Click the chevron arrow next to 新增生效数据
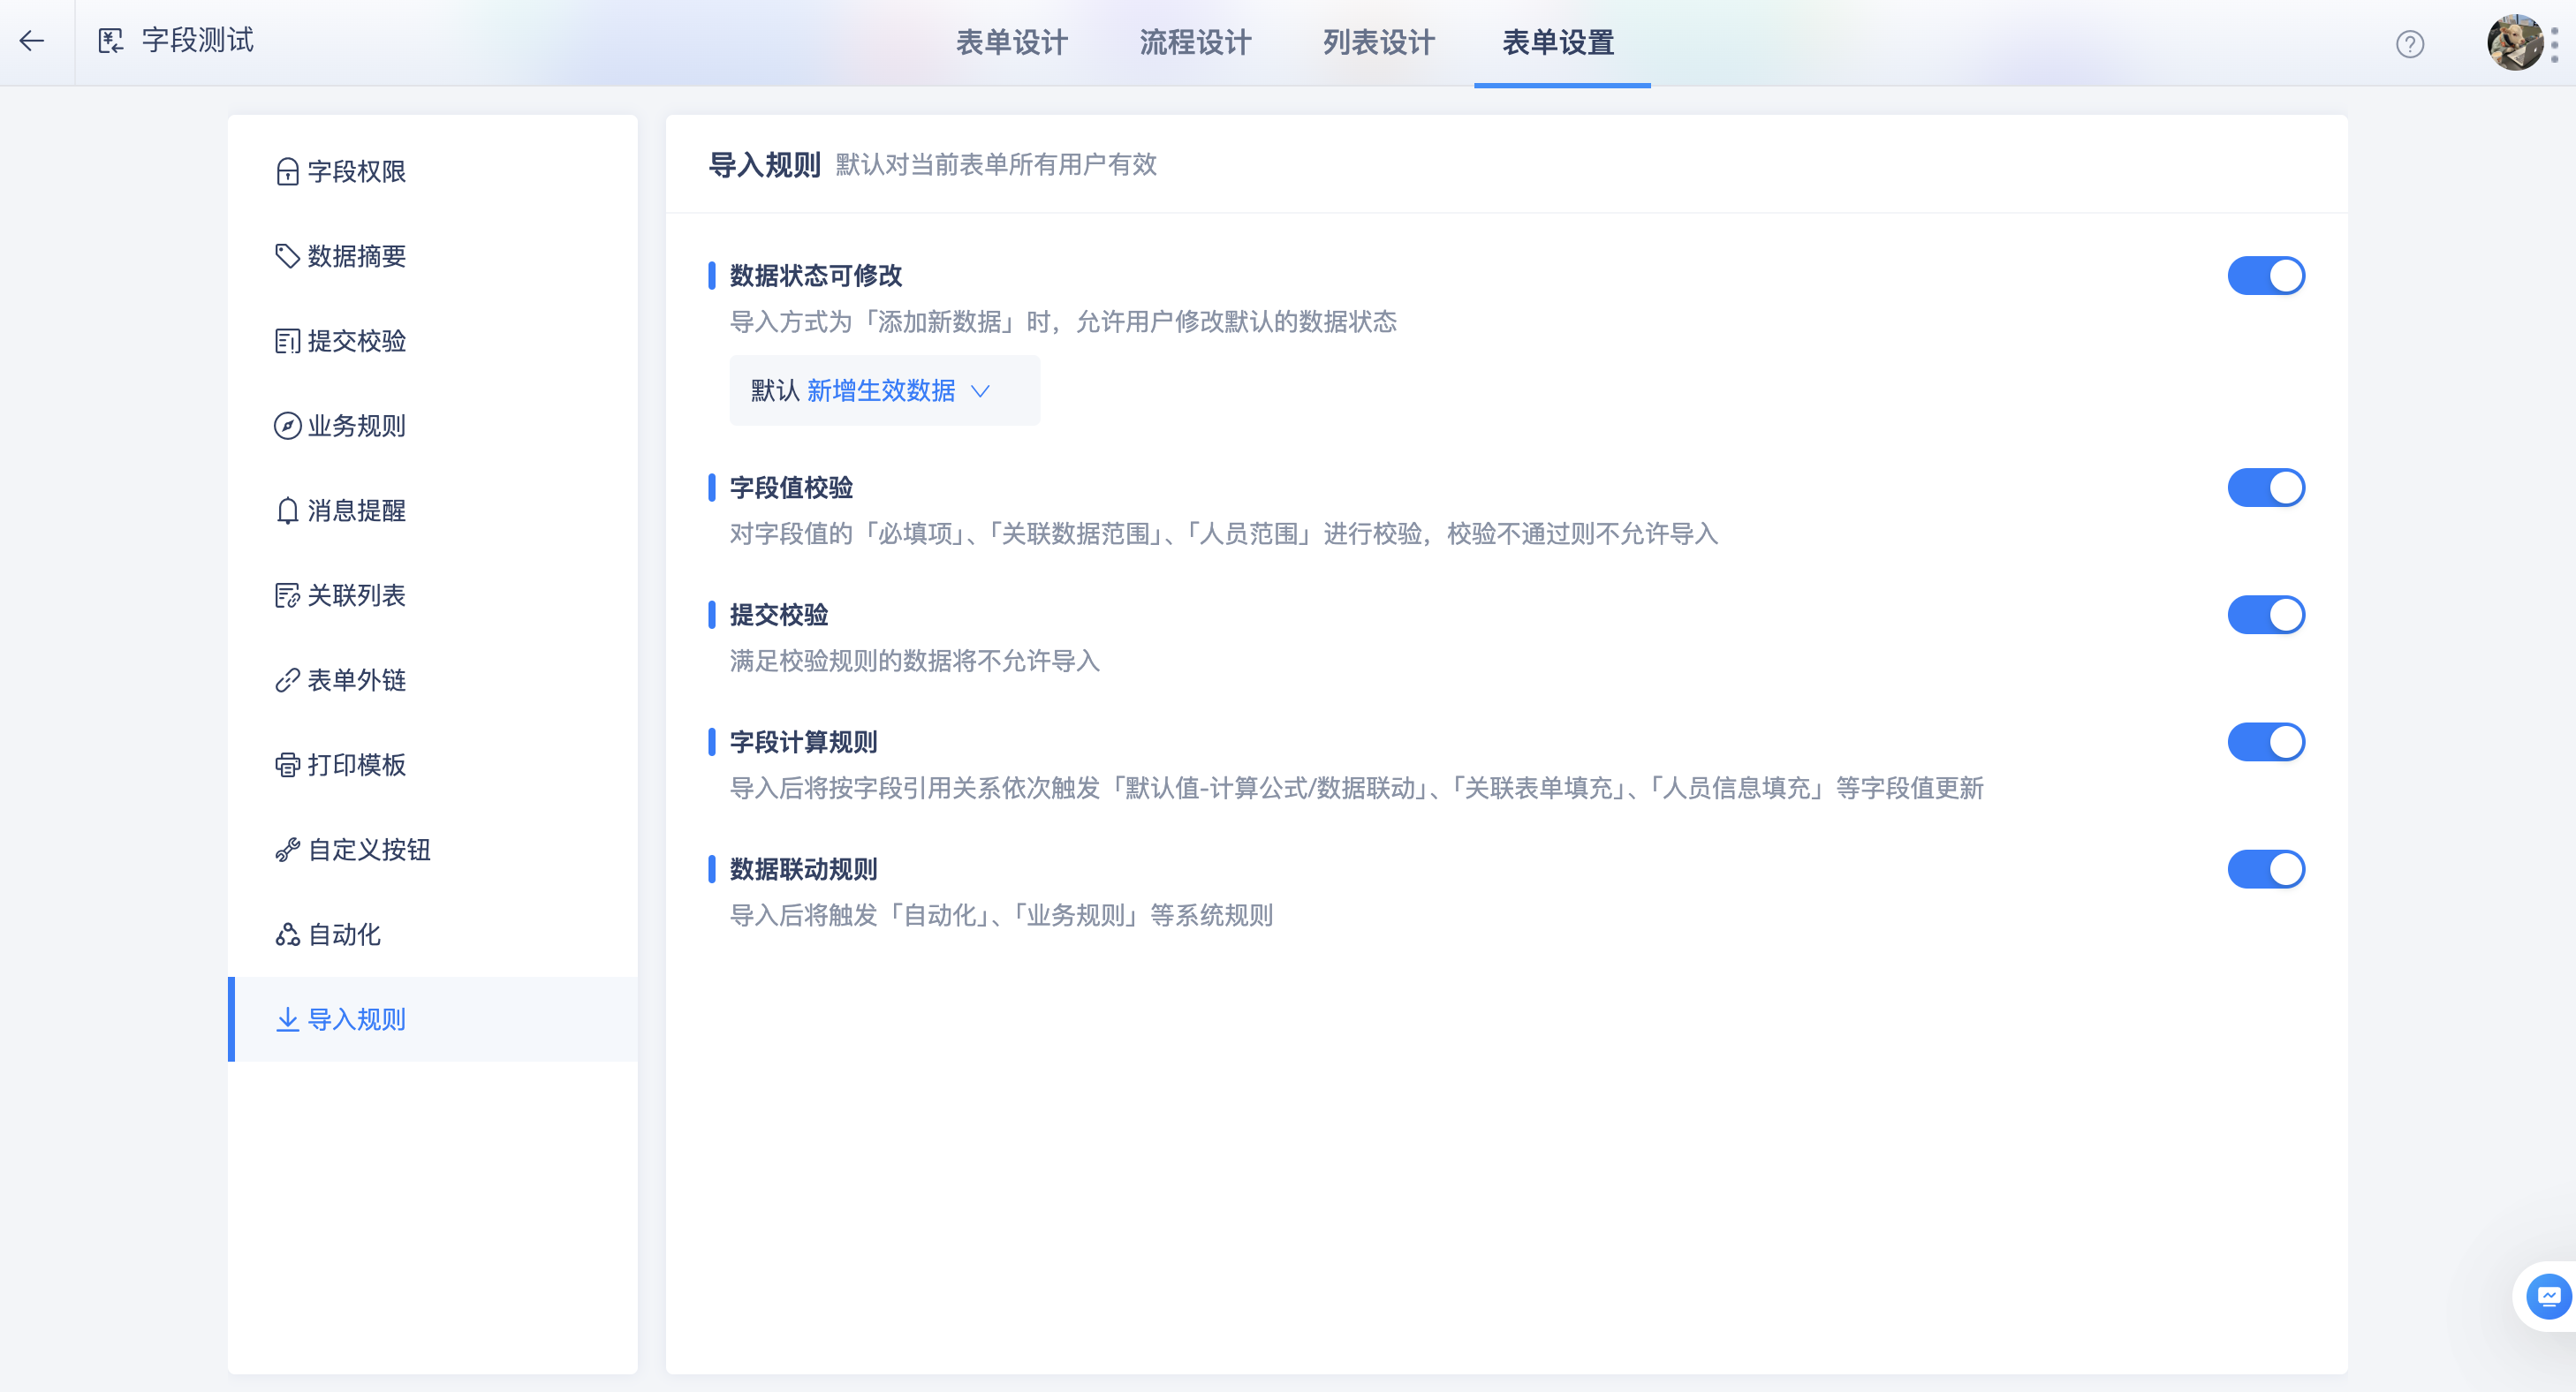 (981, 391)
